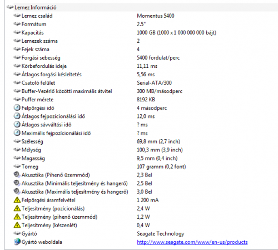Click the 1 200 mA value
The image size is (278, 250).
(148, 200)
